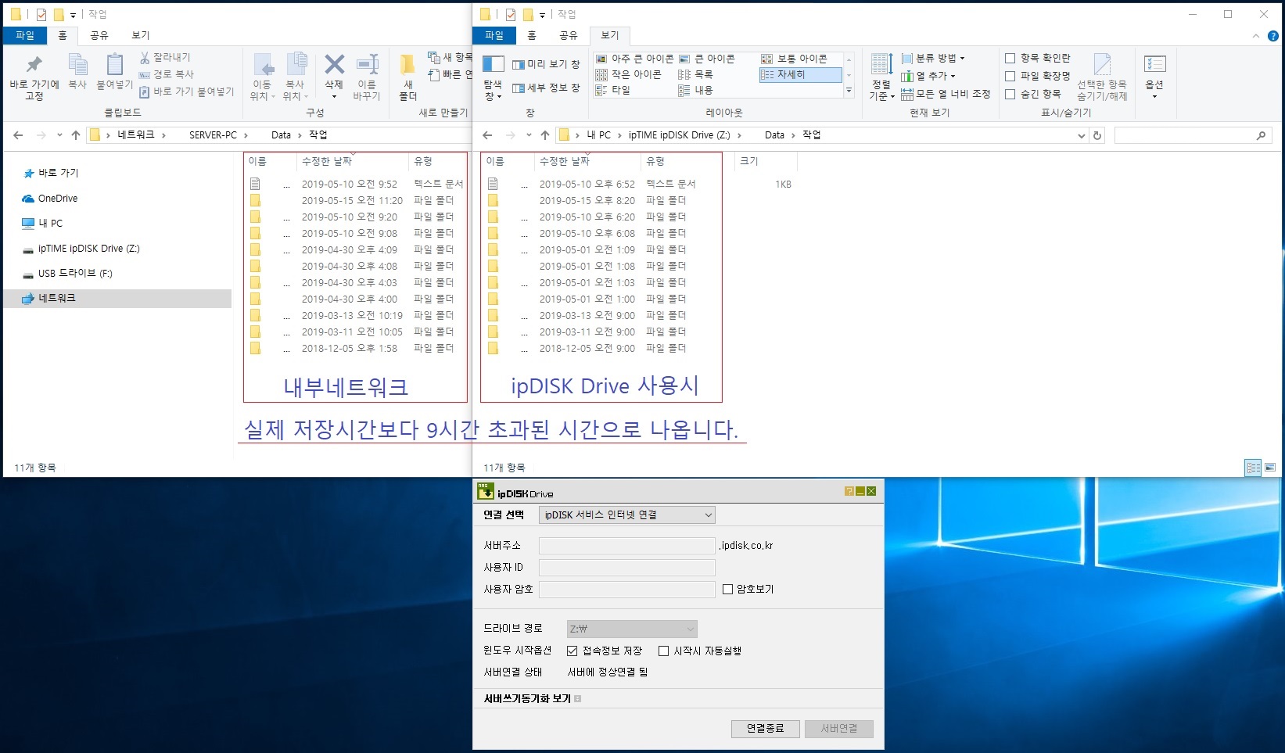Viewport: 1285px width, 753px height.
Task: Click the Sort by icon
Action: click(881, 64)
